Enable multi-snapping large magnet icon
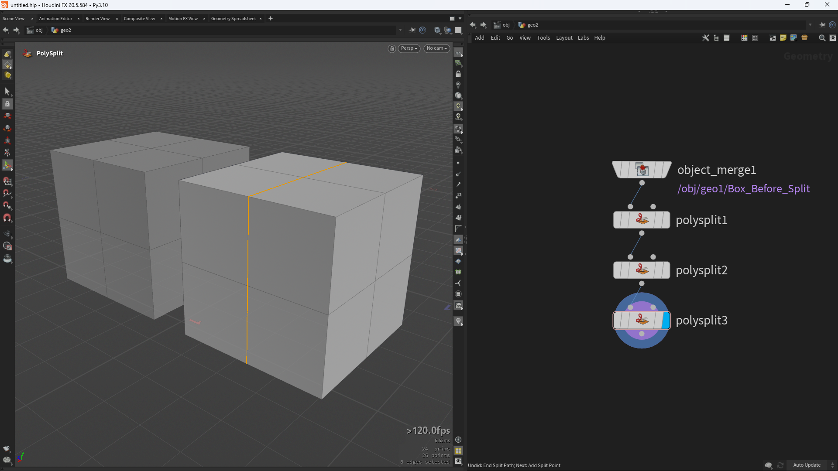Screen dimensions: 838x471 click(x=7, y=218)
